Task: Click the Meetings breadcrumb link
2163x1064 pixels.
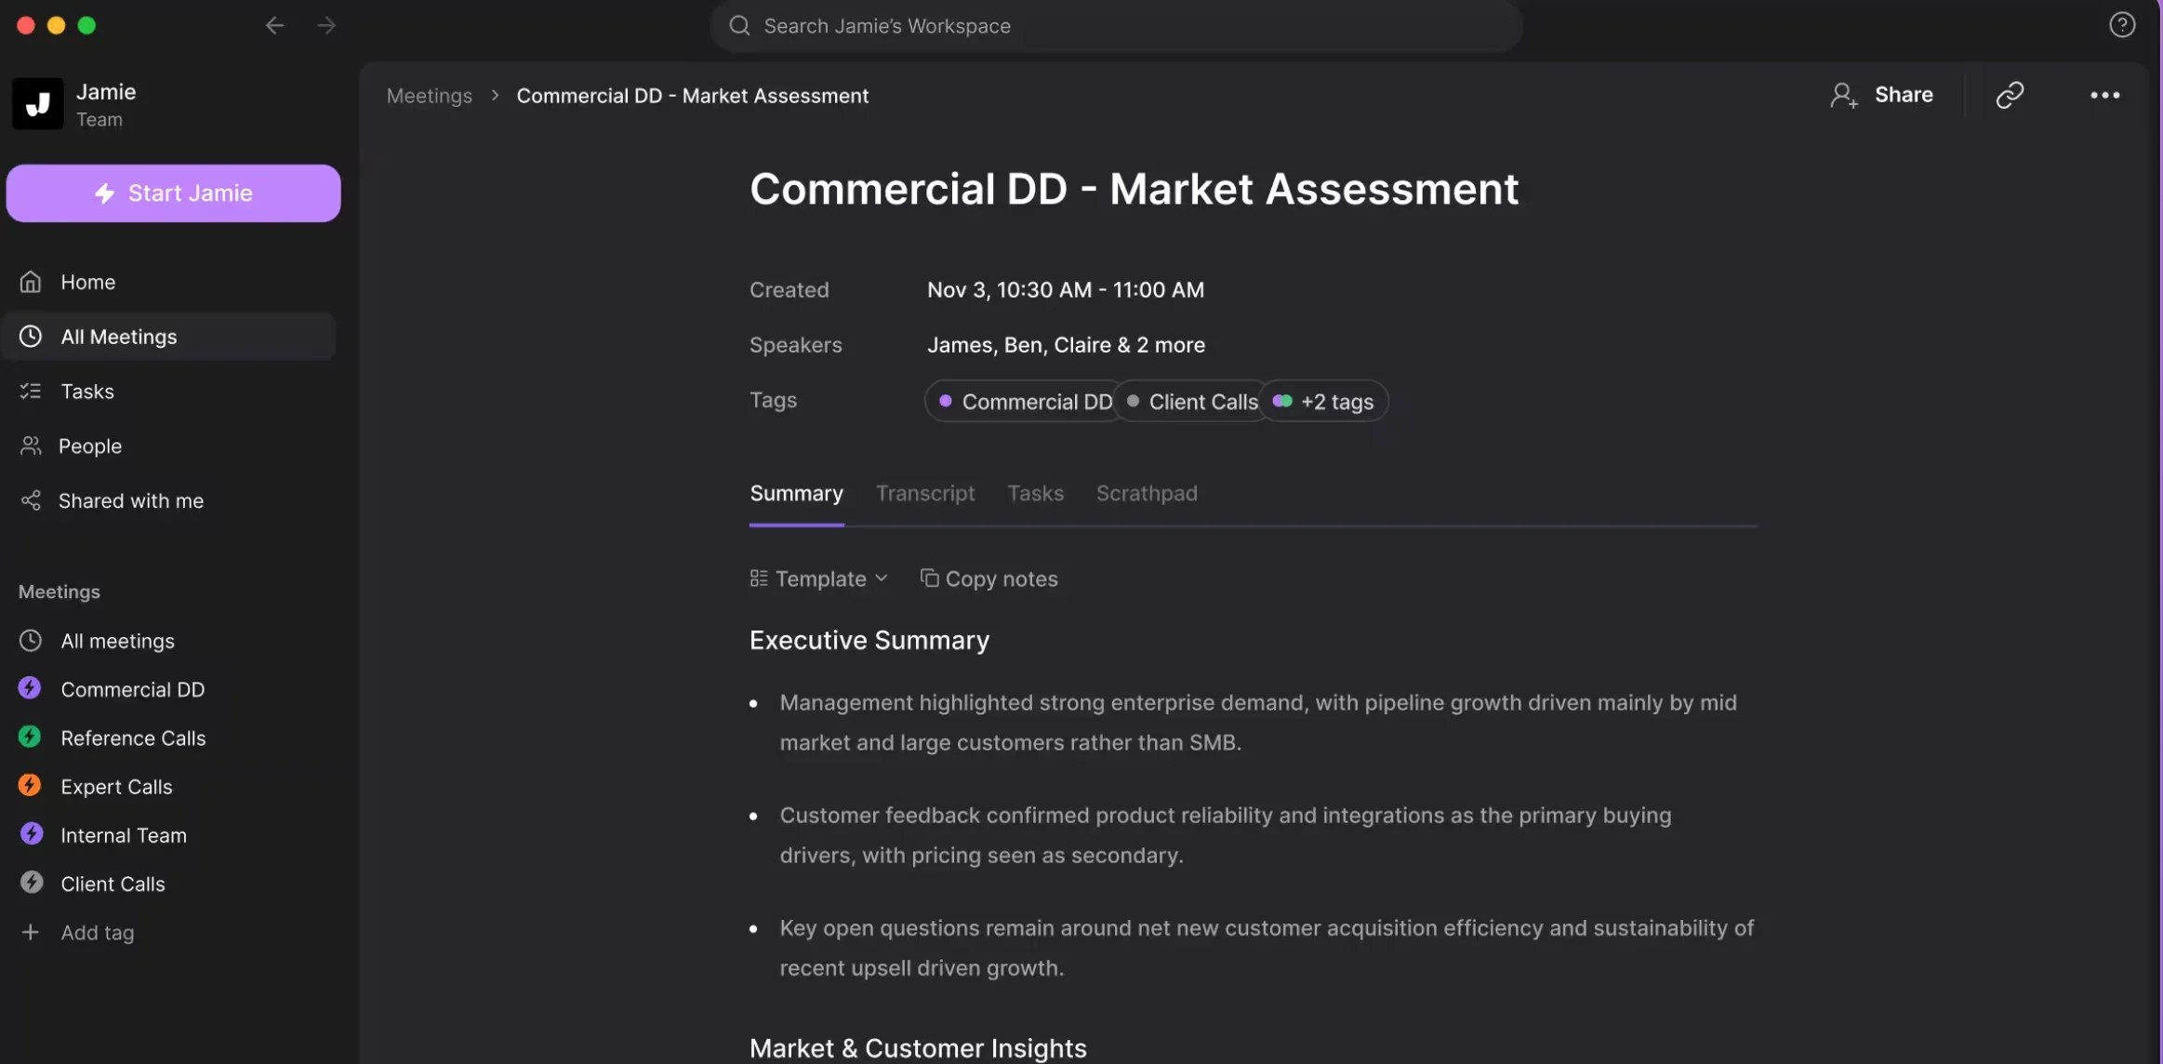Action: tap(429, 96)
